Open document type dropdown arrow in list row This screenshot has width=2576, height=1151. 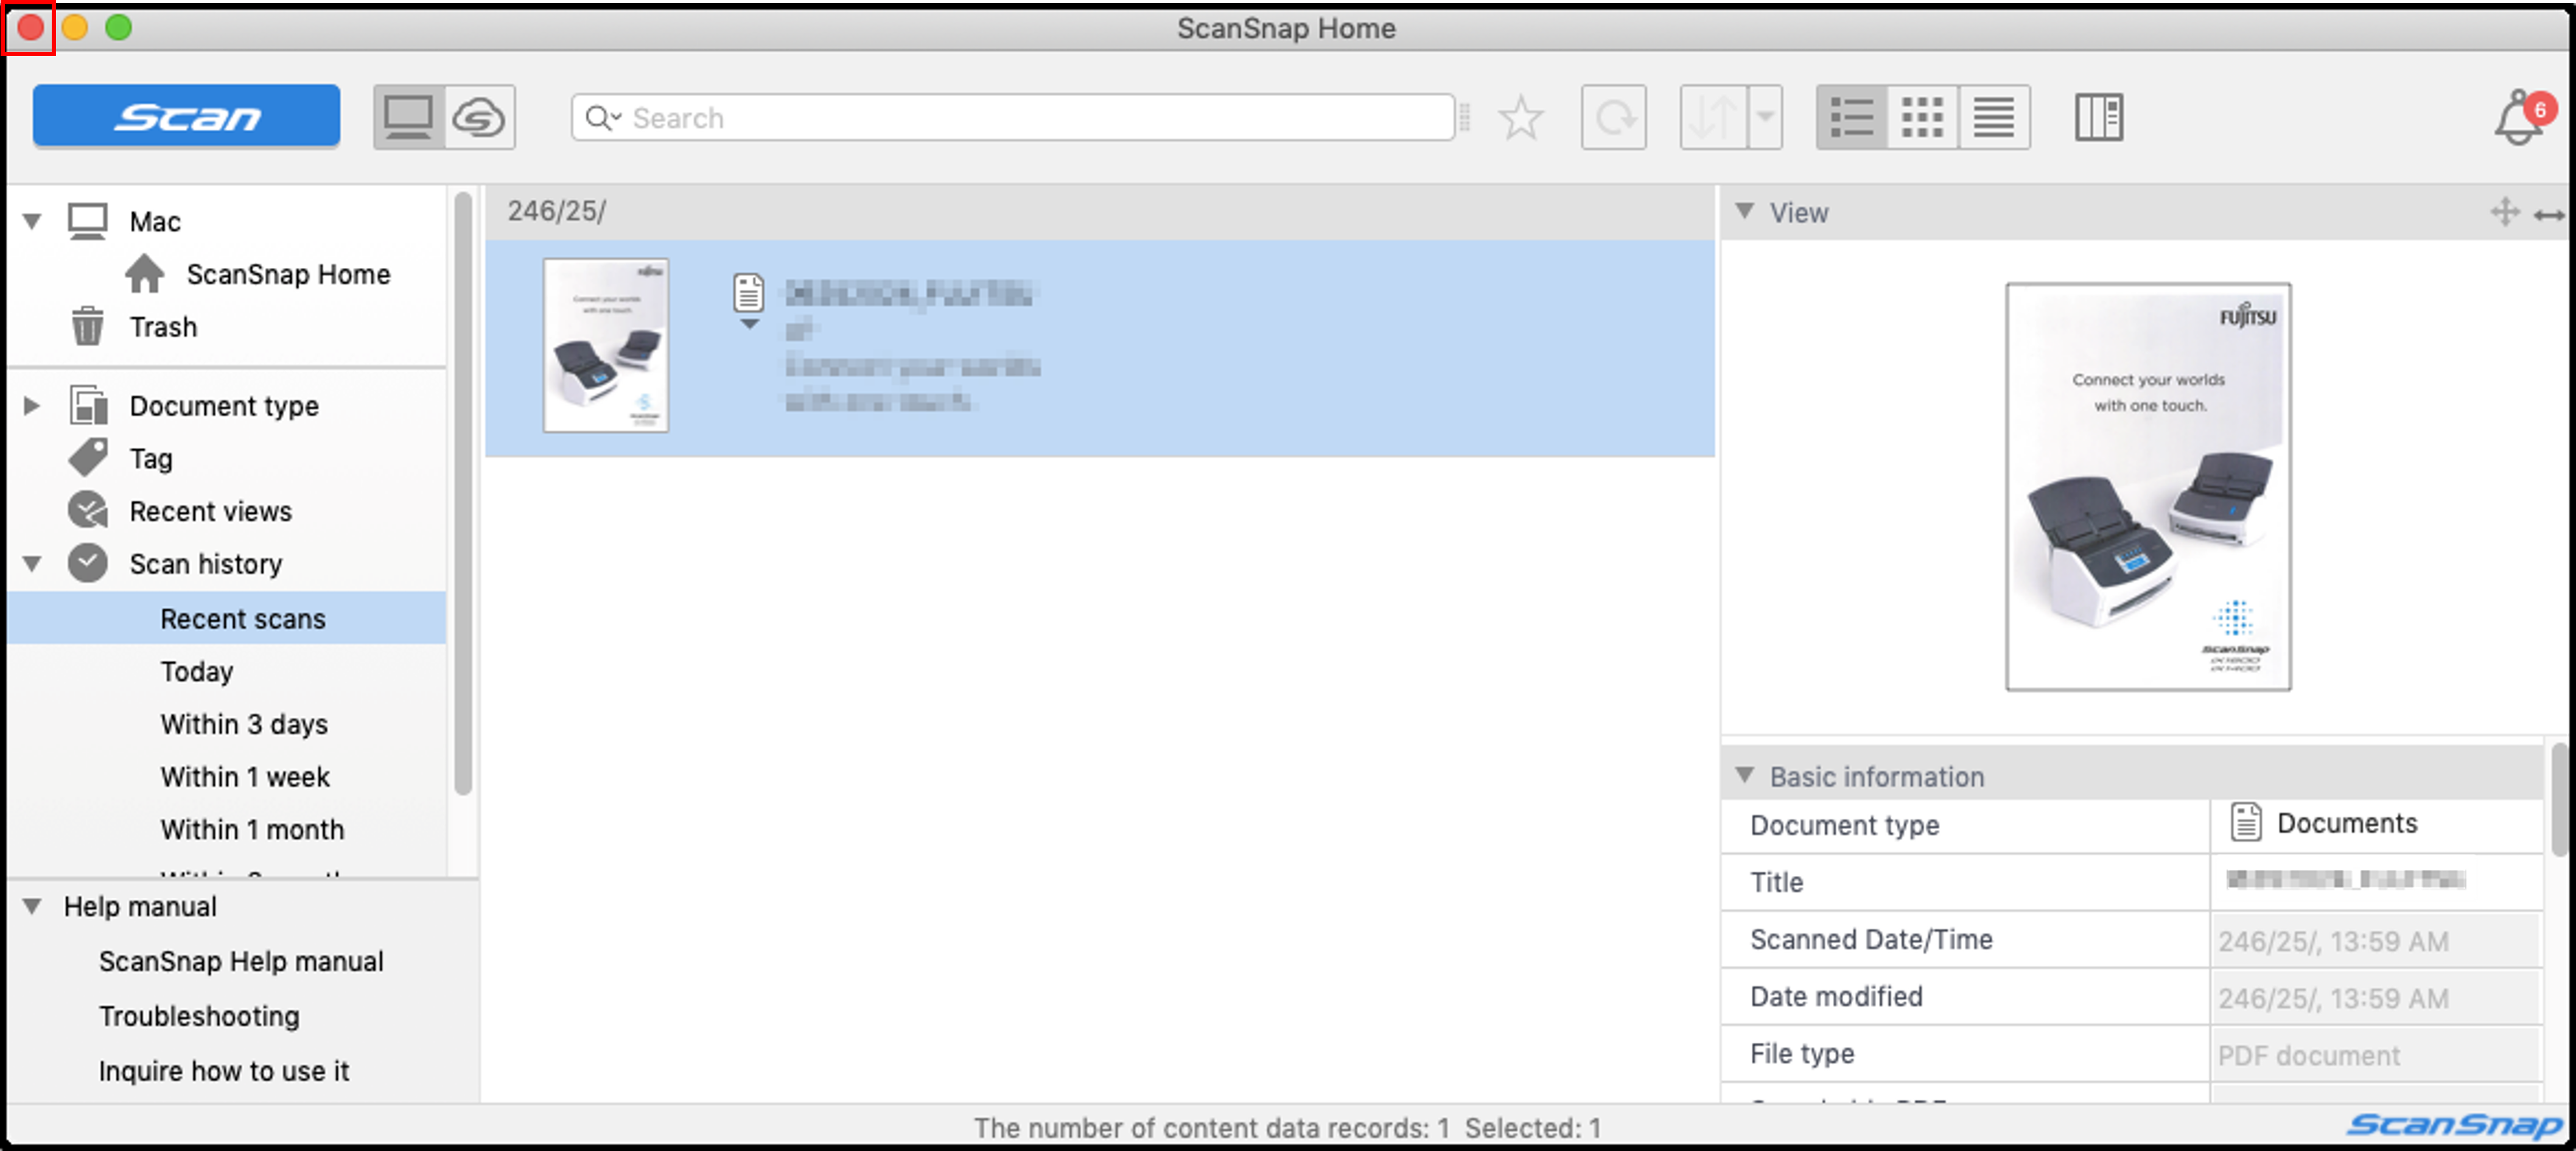749,324
